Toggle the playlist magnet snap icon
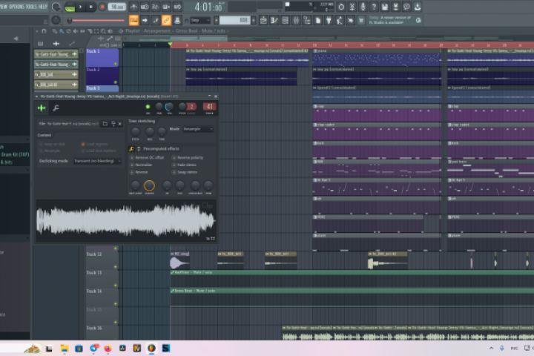This screenshot has height=356, width=534. pos(44,31)
